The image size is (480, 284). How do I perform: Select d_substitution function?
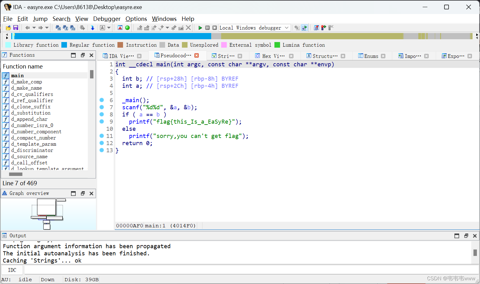[x=45, y=113]
